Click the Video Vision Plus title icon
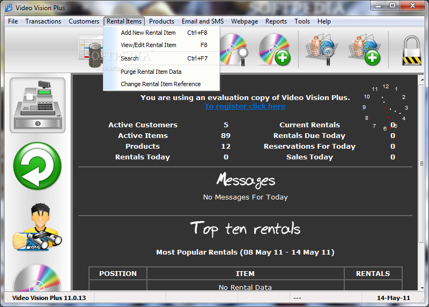Image resolution: width=429 pixels, height=307 pixels. coord(9,8)
